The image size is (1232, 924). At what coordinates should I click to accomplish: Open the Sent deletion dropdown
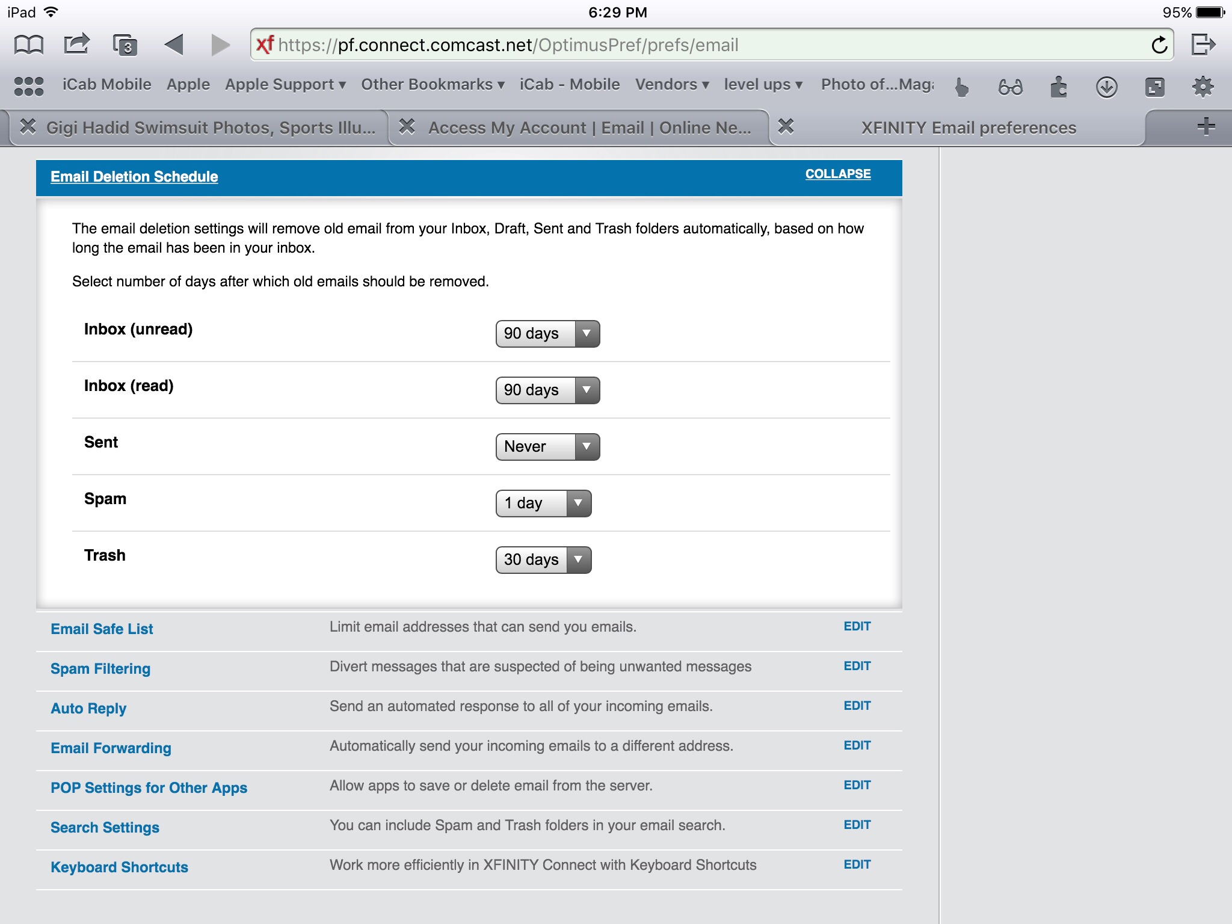coord(547,447)
